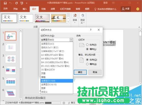The width and height of the screenshot is (142, 105).
Task: Click slide panel scroll down arrow
Action: [21, 99]
